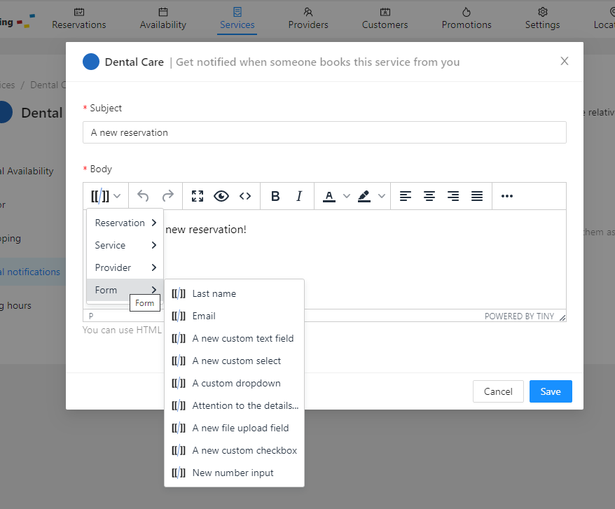This screenshot has width=615, height=509.
Task: Click the redo icon in the editor toolbar
Action: (167, 196)
